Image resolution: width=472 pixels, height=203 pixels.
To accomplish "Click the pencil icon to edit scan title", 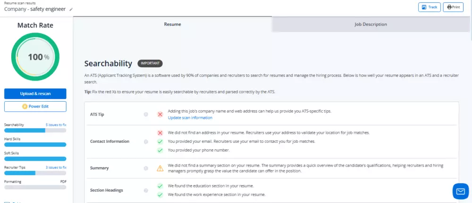I will (x=71, y=9).
